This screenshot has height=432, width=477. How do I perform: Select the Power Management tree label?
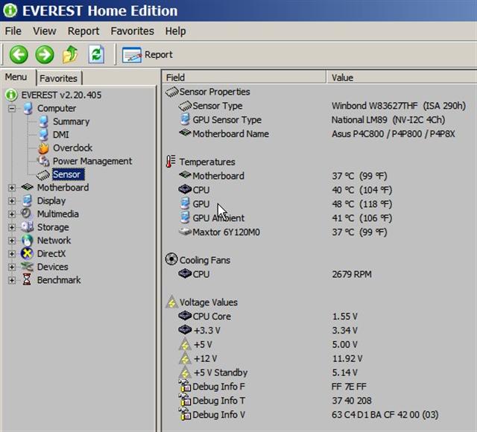(x=92, y=161)
